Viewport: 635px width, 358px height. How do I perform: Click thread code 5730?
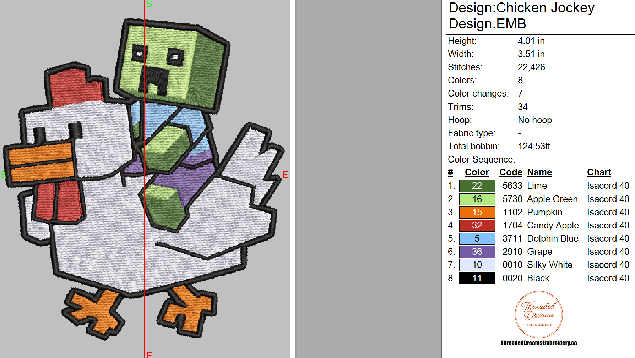click(512, 199)
